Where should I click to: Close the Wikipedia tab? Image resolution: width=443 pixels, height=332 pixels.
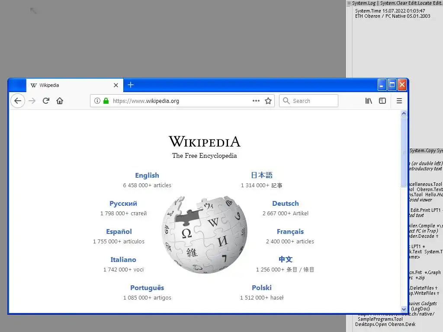[x=116, y=85]
